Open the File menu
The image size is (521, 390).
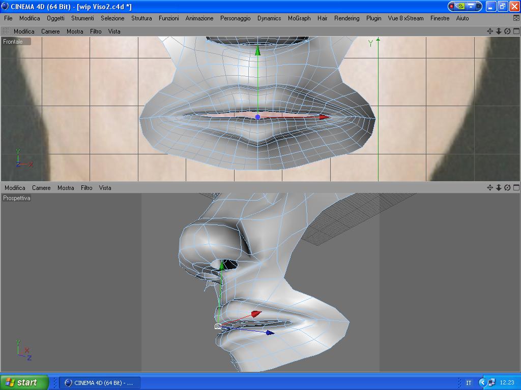tap(8, 18)
